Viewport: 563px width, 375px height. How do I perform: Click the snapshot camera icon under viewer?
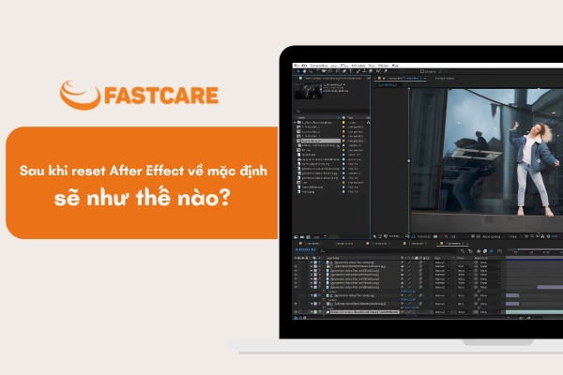click(435, 236)
